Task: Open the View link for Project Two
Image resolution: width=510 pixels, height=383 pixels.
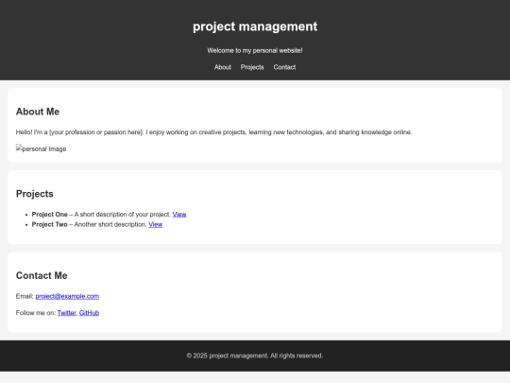Action: (156, 224)
